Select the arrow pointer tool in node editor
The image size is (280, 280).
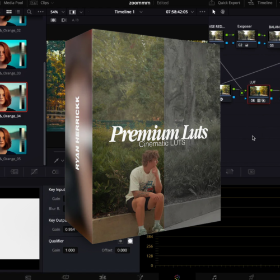point(214,12)
